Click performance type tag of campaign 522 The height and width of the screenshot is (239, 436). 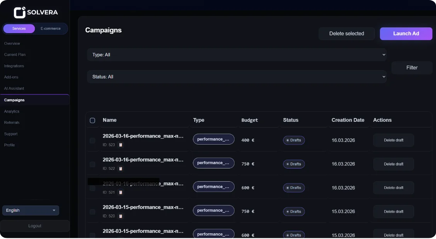tap(213, 163)
